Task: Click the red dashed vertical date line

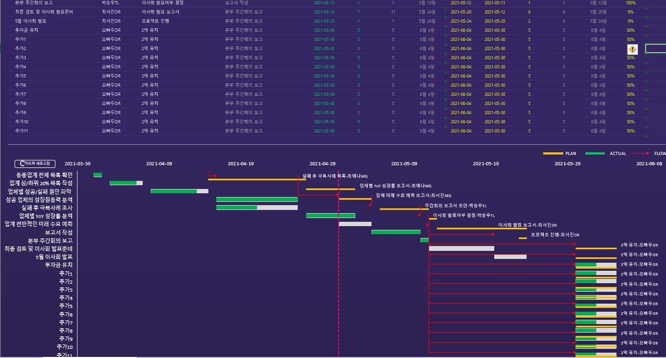Action: 339,269
